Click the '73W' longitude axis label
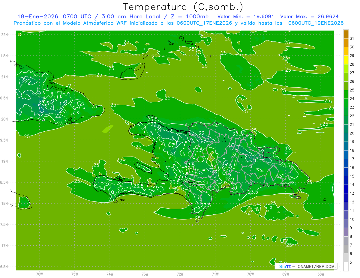 (145, 274)
